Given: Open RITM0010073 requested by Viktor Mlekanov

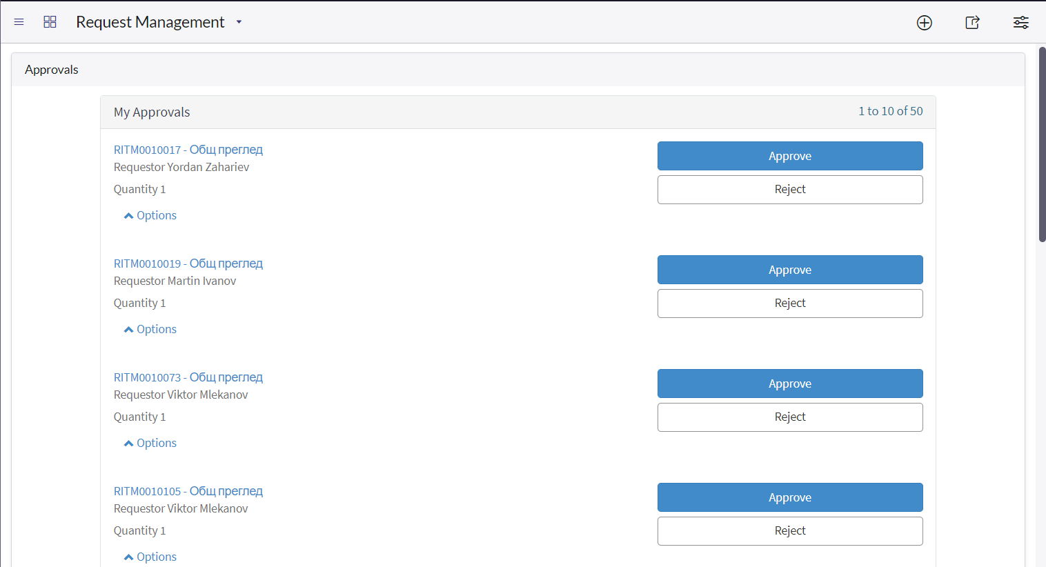Looking at the screenshot, I should point(188,377).
